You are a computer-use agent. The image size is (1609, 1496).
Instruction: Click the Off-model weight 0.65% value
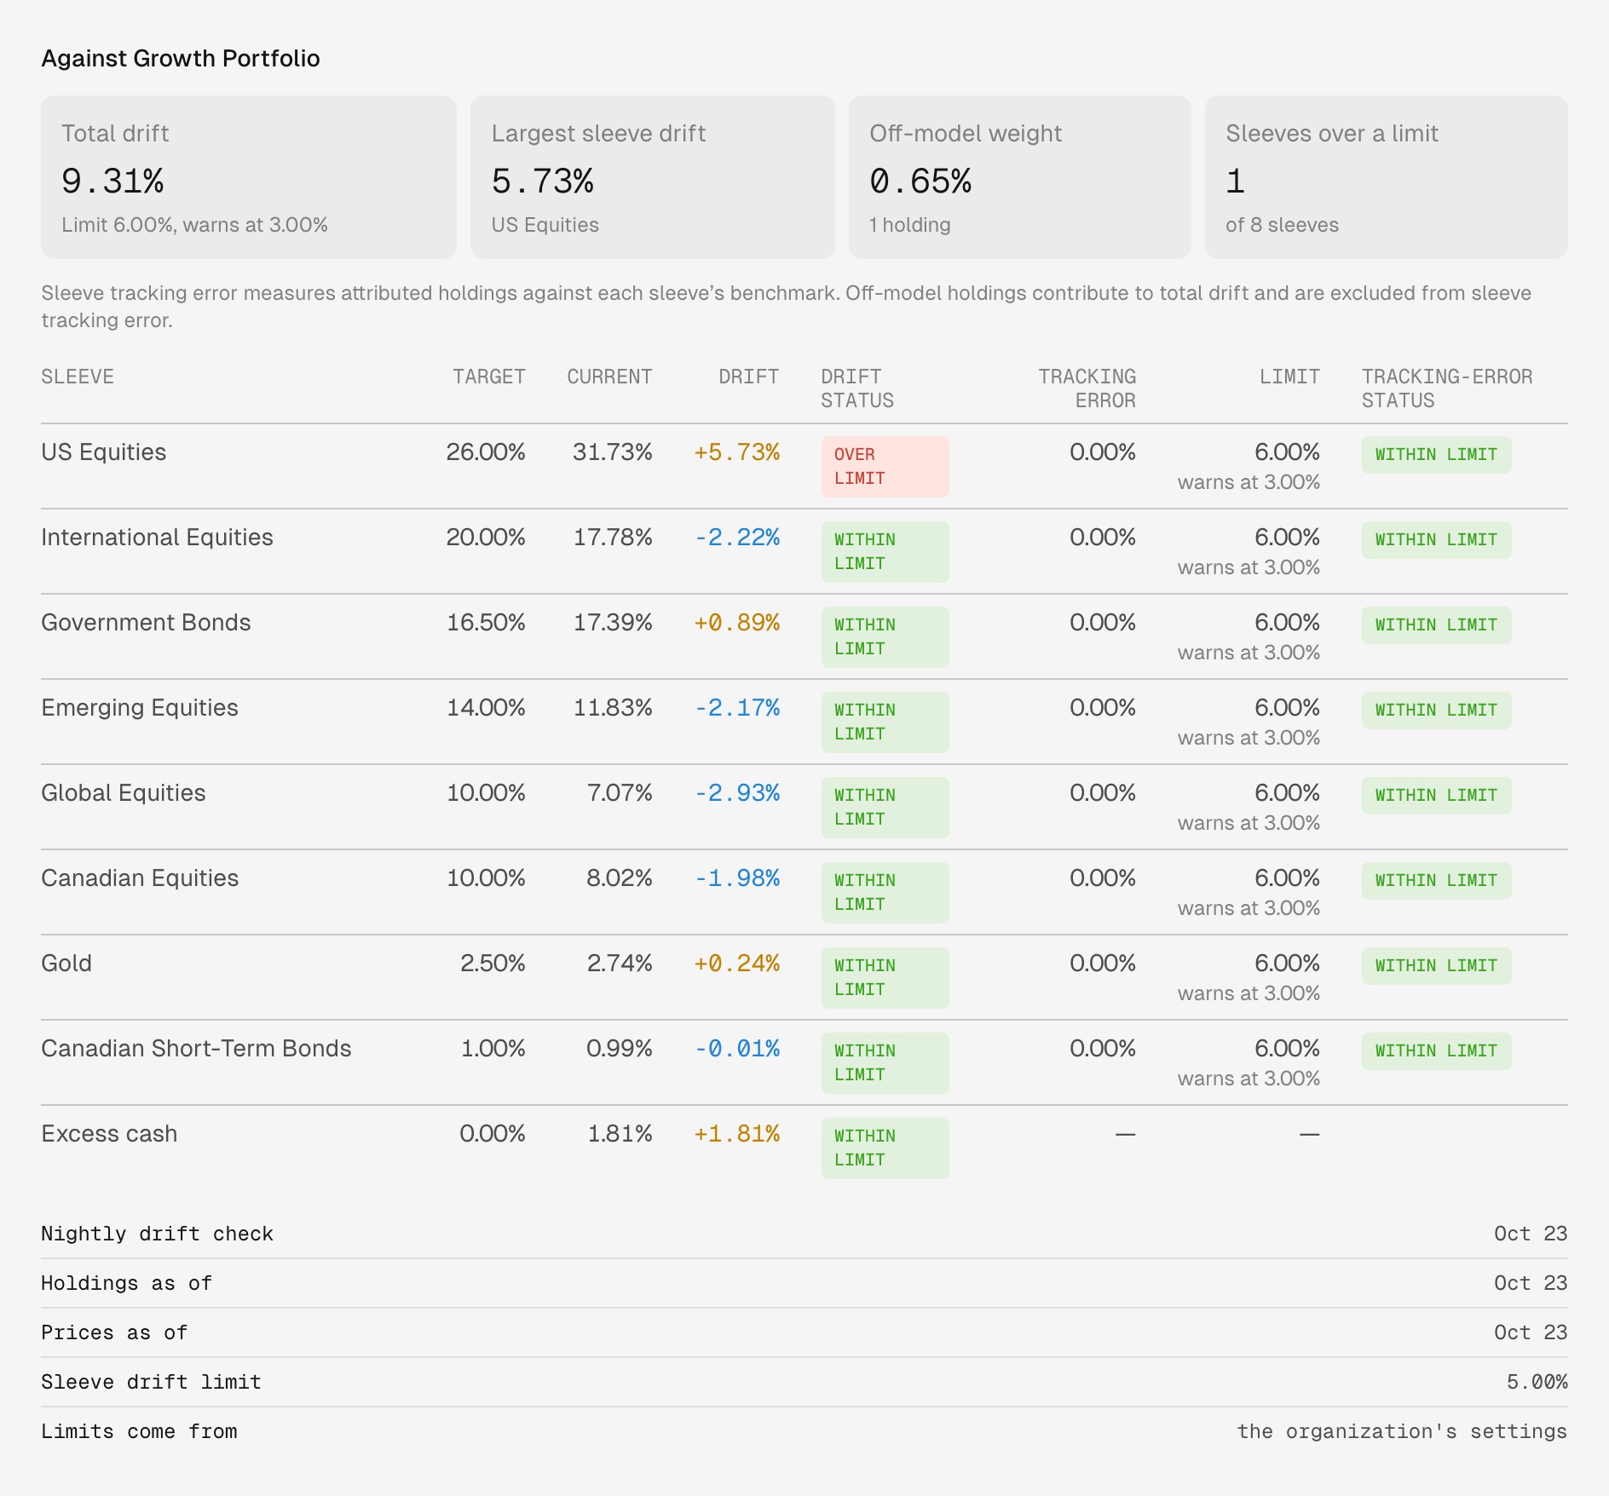click(x=920, y=181)
